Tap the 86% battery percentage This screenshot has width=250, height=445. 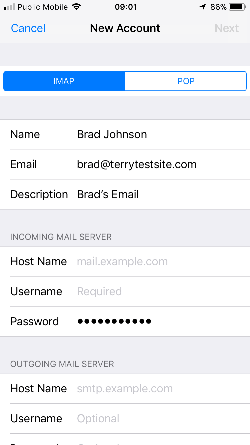point(218,7)
